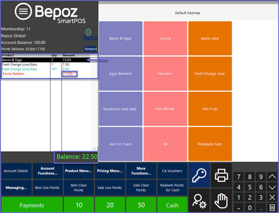Select the orange Fresh Orange Juice tile
The image size is (279, 213).
(209, 74)
